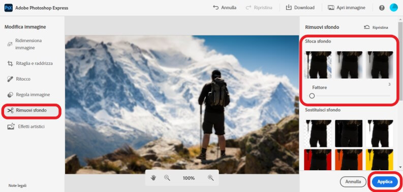Select the red background replacement thumbnail
Viewport: 403px width, 192px height.
(x=318, y=160)
